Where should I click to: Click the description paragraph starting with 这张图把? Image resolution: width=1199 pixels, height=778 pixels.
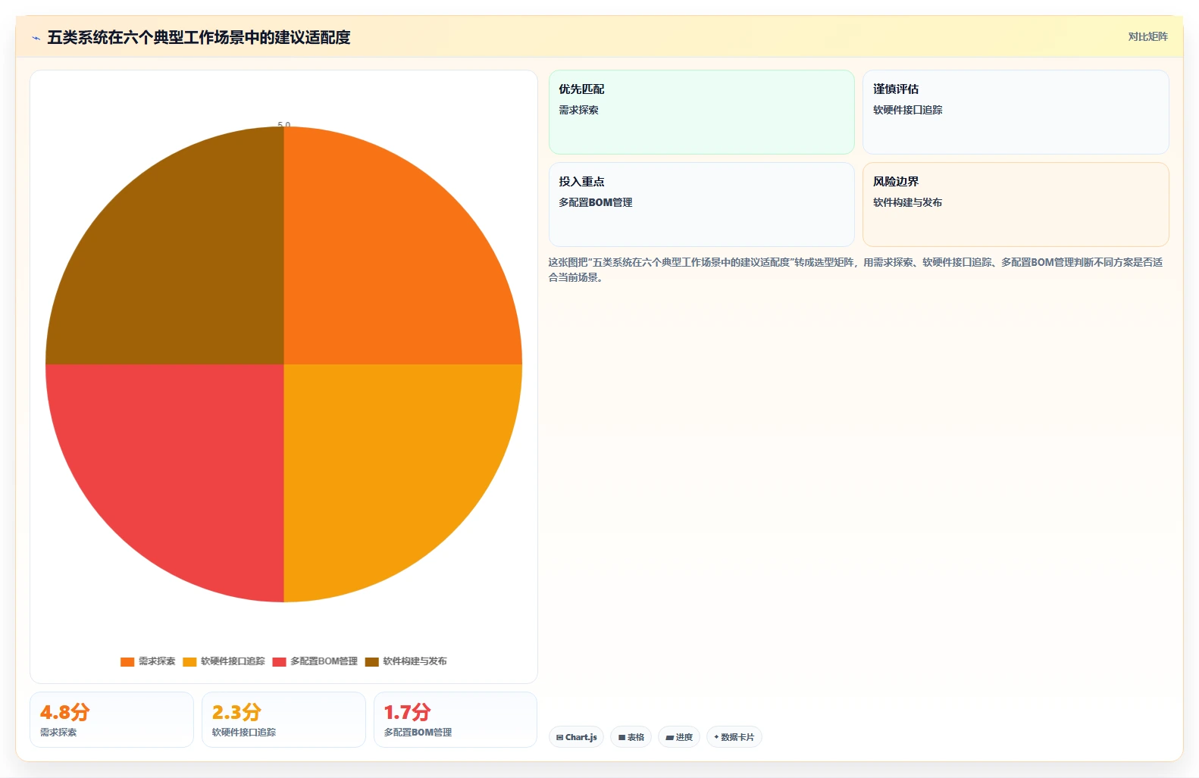click(x=856, y=270)
